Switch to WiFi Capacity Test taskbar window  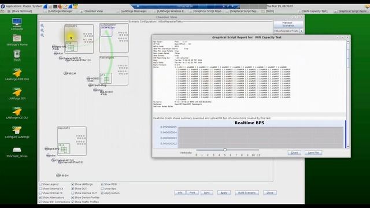pyautogui.click(x=314, y=11)
